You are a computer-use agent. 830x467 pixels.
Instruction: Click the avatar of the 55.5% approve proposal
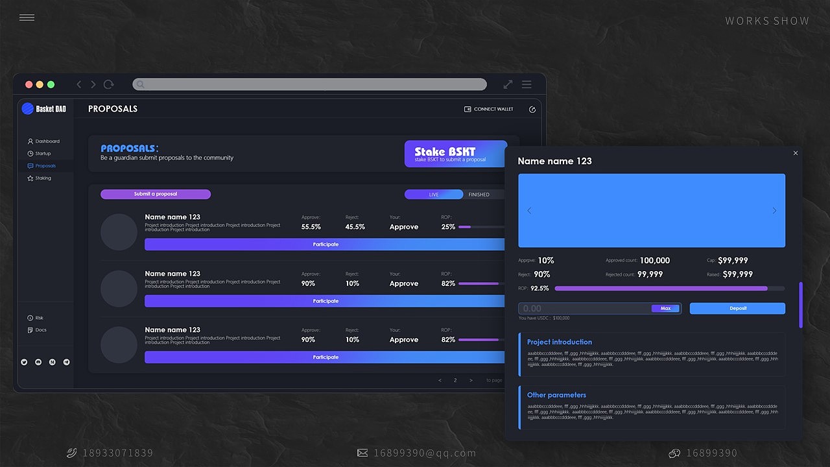tap(119, 232)
